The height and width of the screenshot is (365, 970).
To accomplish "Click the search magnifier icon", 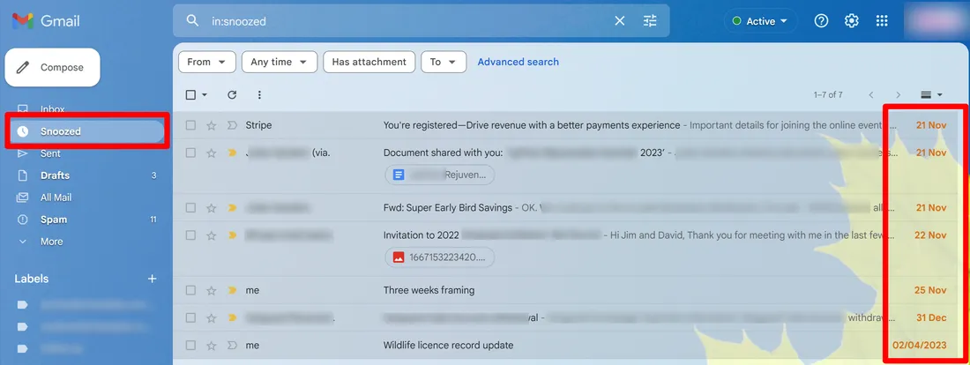I will 193,21.
